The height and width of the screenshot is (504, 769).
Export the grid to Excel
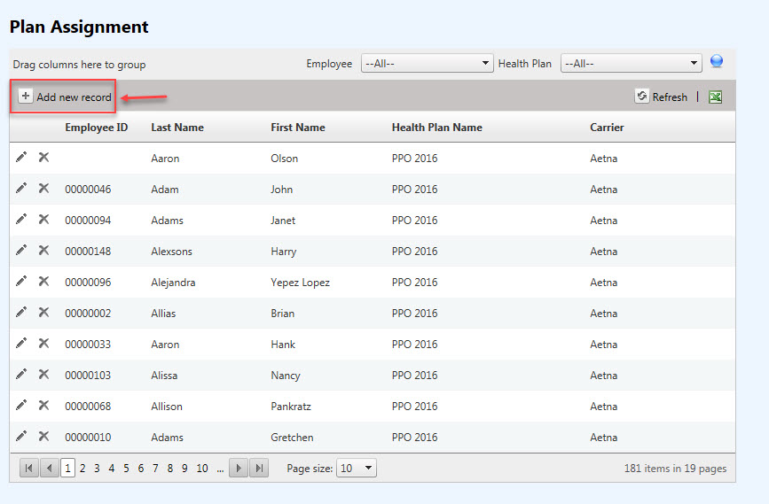[715, 97]
